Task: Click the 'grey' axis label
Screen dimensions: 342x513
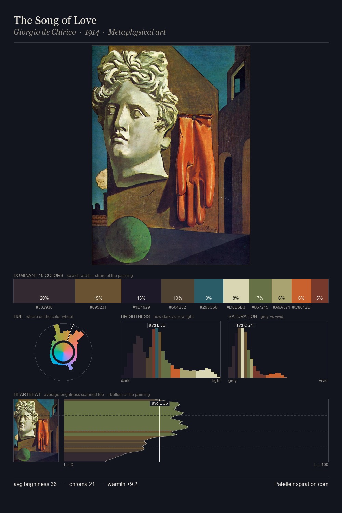Action: click(233, 381)
